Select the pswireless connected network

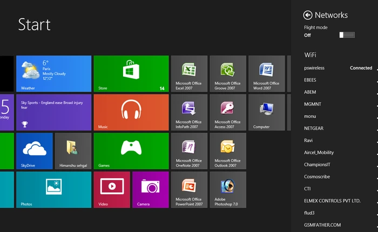click(x=338, y=68)
